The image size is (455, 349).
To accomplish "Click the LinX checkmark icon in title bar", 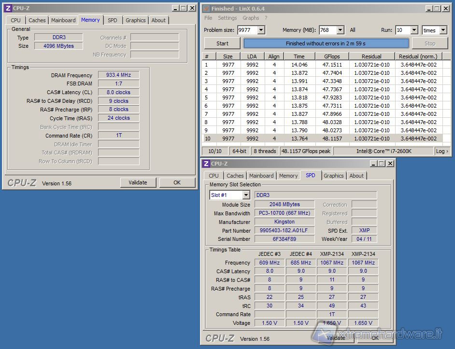I will [206, 8].
